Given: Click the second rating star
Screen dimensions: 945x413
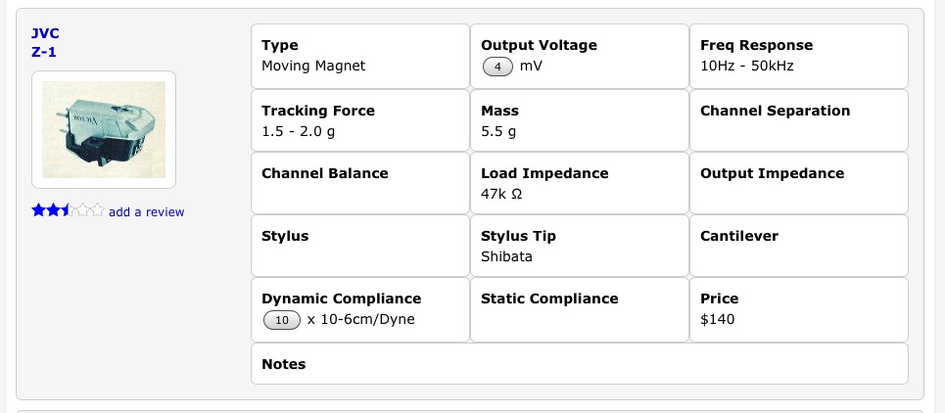Looking at the screenshot, I should [x=53, y=210].
